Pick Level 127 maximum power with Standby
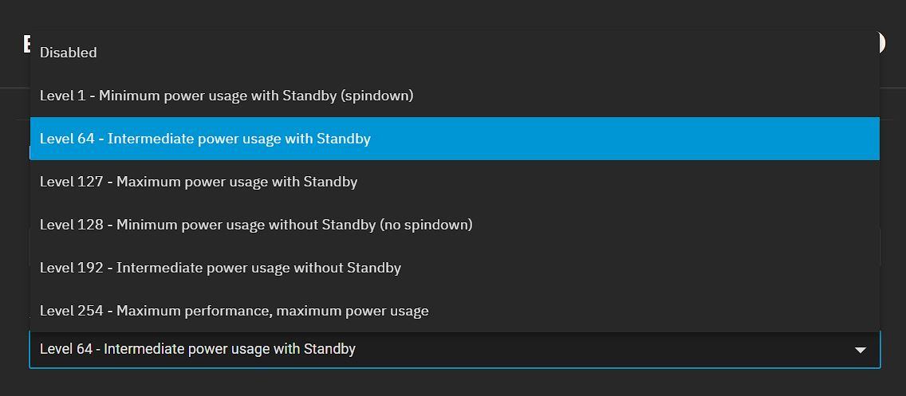Viewport: 906px width, 396px height. (x=199, y=182)
